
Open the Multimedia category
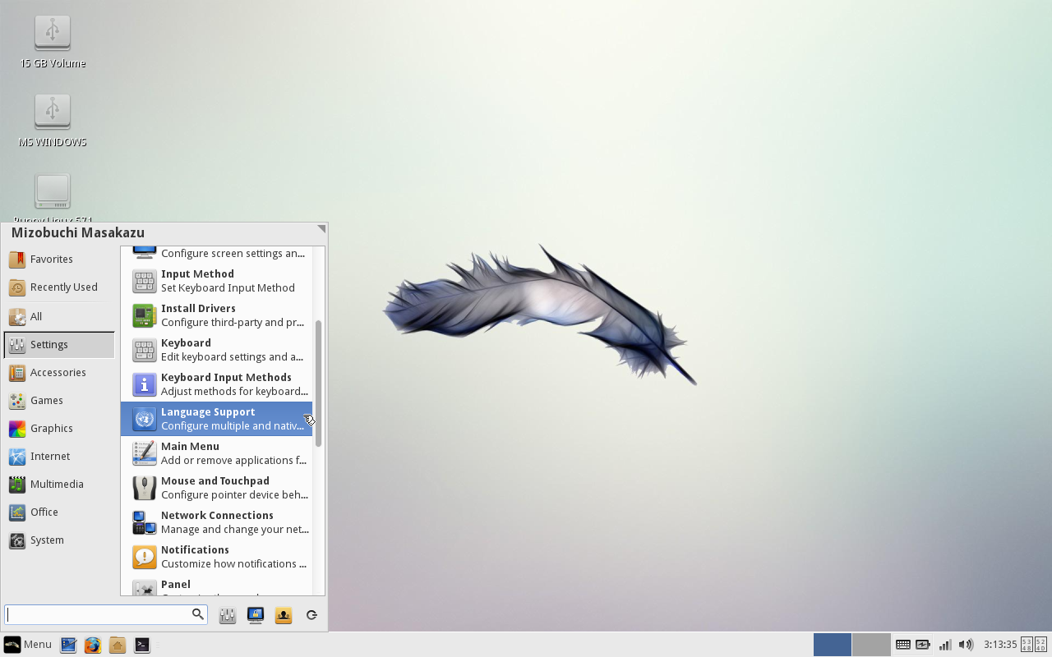point(59,485)
